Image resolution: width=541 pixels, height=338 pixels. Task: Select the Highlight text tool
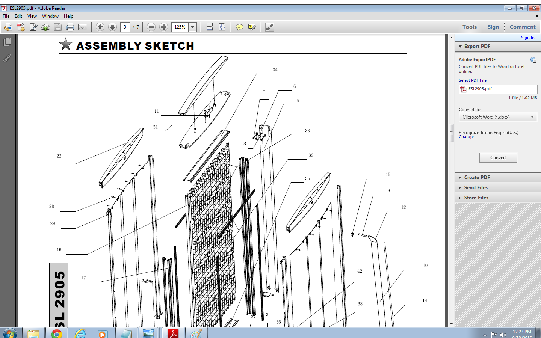coord(252,27)
